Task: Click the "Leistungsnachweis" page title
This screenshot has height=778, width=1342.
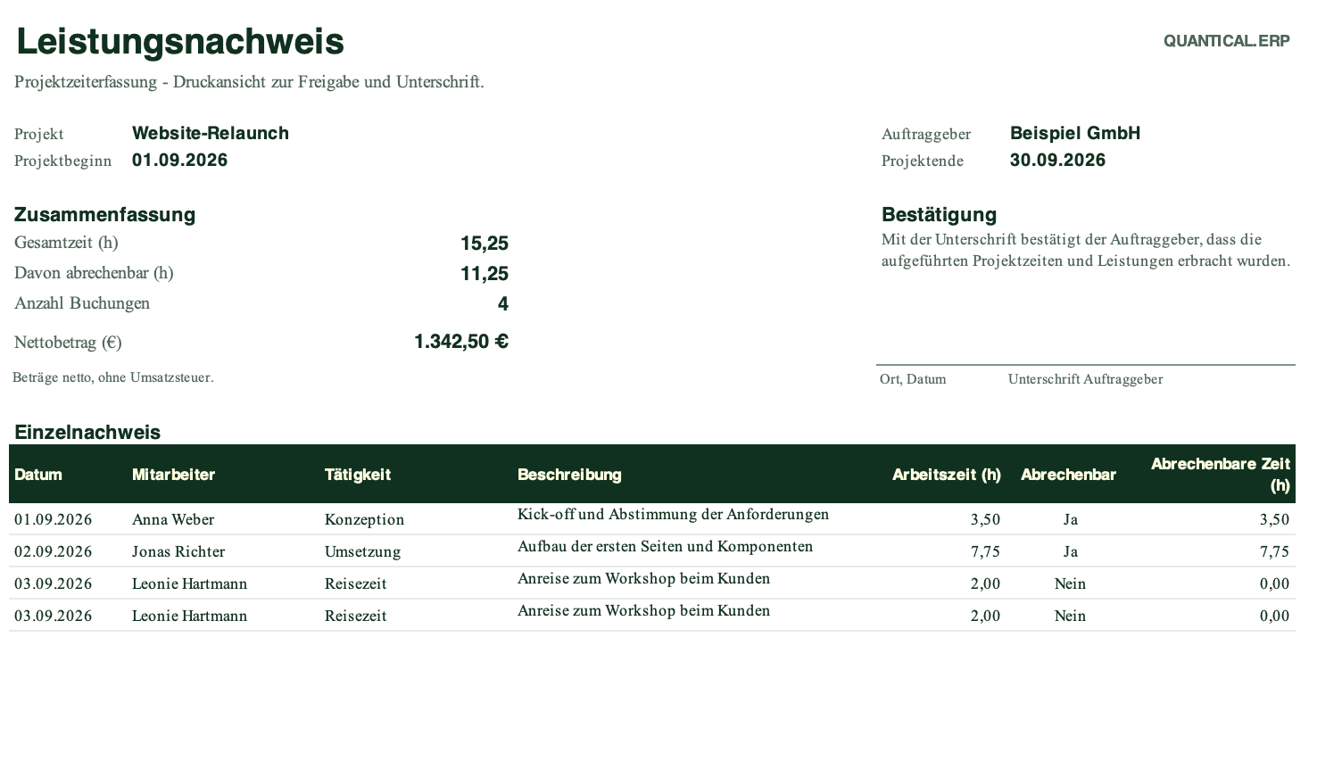Action: pos(180,42)
